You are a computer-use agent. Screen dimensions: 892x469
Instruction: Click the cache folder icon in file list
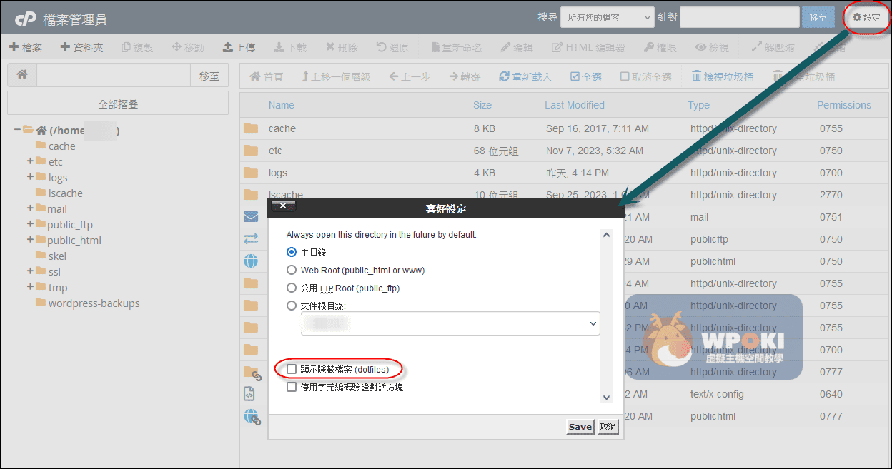pyautogui.click(x=250, y=128)
